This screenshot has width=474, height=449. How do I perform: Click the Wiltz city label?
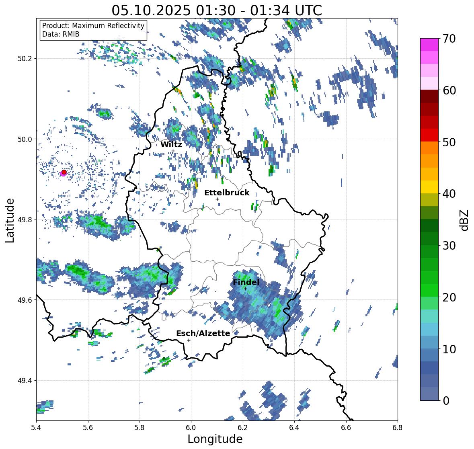(x=171, y=144)
